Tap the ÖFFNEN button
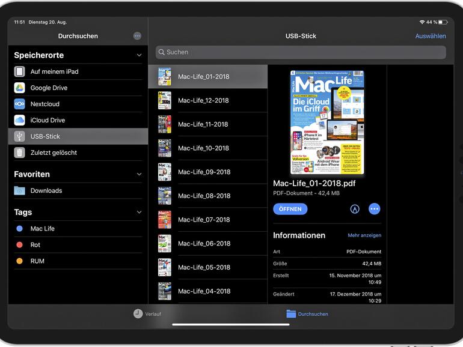Screen dimensions: 463x347 pos(290,209)
